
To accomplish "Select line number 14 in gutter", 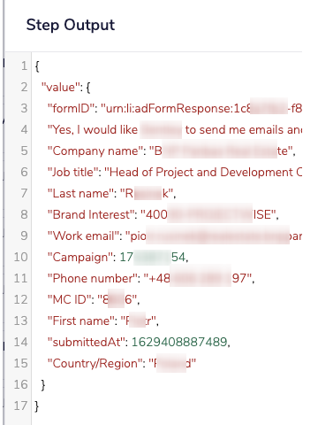I will coord(20,342).
